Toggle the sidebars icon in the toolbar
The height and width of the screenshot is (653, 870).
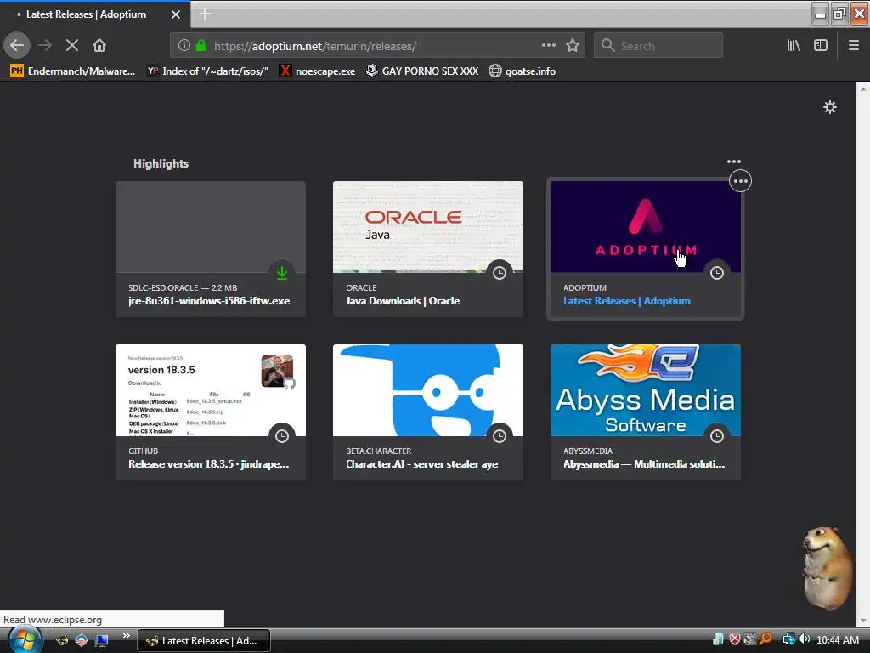click(821, 46)
